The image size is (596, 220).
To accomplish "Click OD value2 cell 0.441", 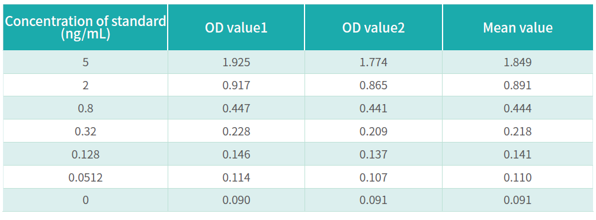I will pyautogui.click(x=373, y=108).
